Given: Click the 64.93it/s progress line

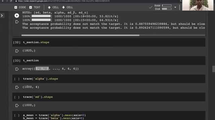Looking at the screenshot, I should [x=70, y=20].
